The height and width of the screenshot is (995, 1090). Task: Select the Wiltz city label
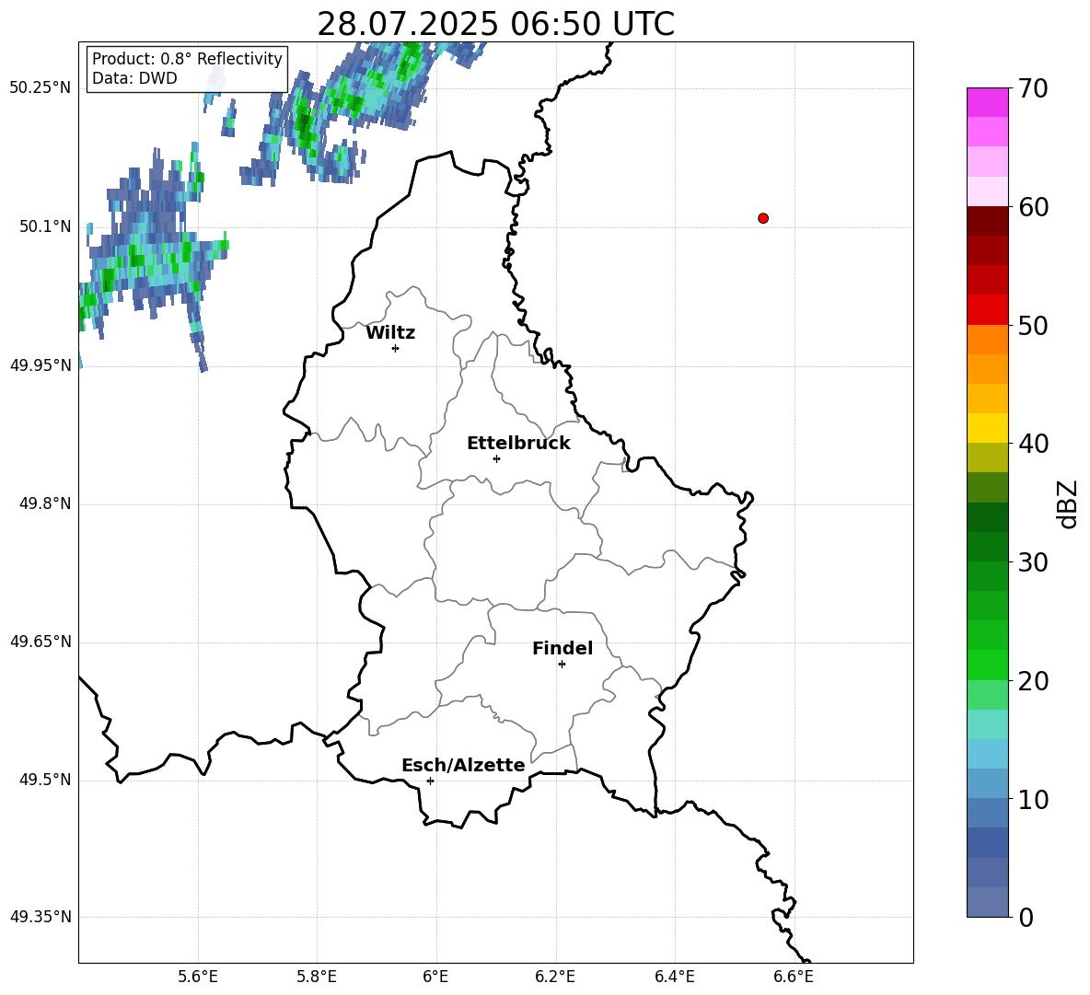pyautogui.click(x=390, y=333)
